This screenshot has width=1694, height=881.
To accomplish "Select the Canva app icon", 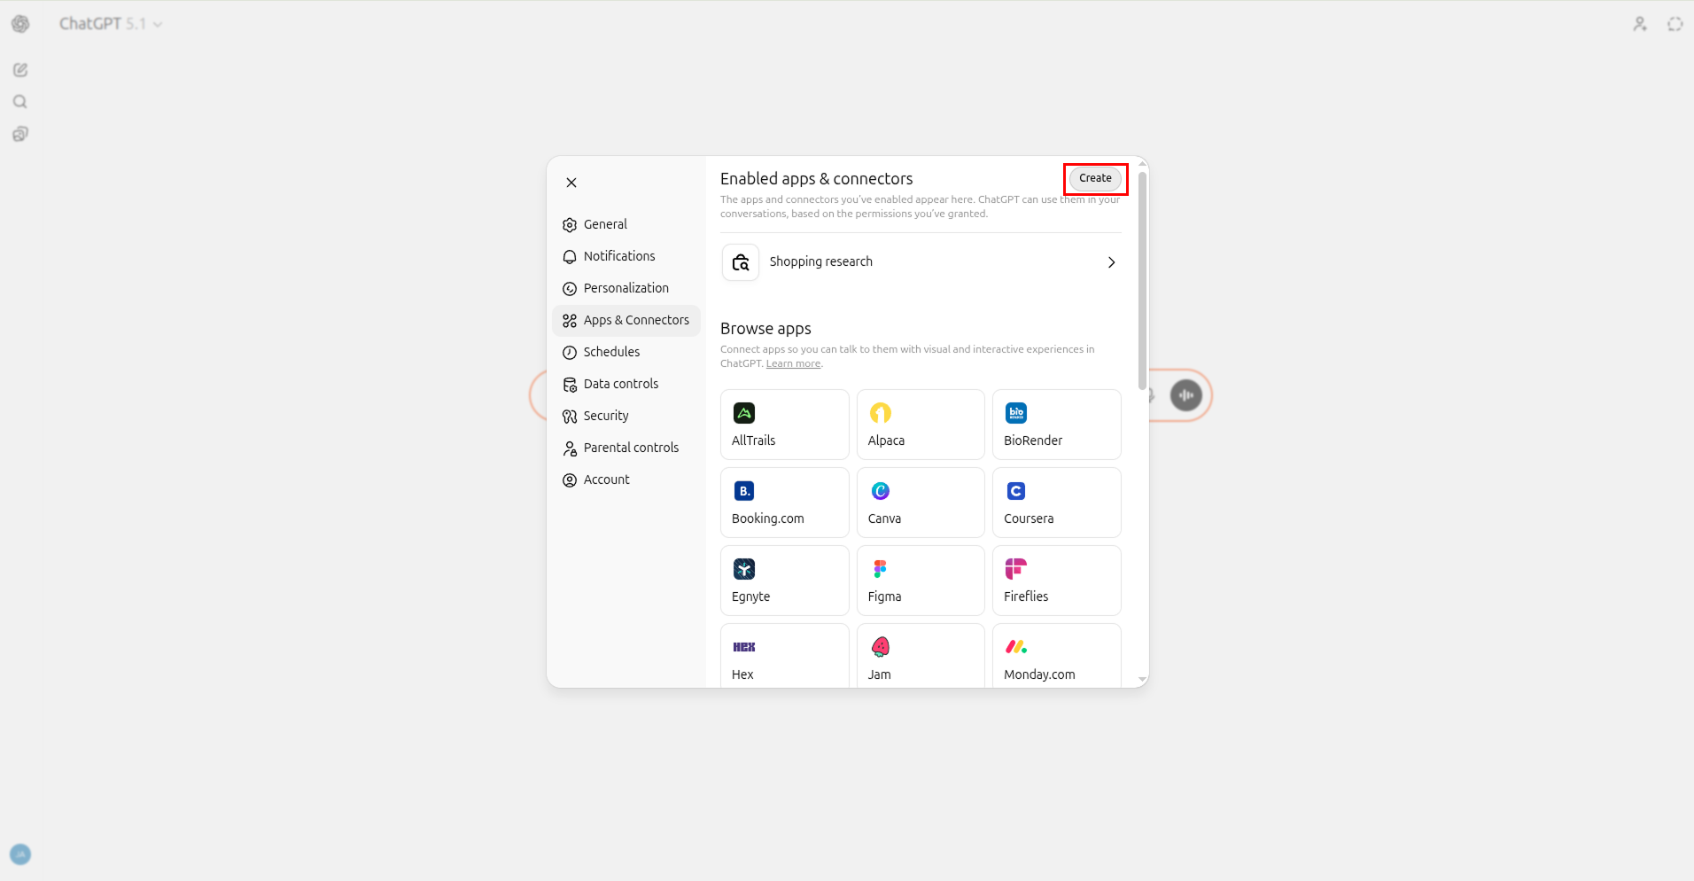I will (880, 490).
